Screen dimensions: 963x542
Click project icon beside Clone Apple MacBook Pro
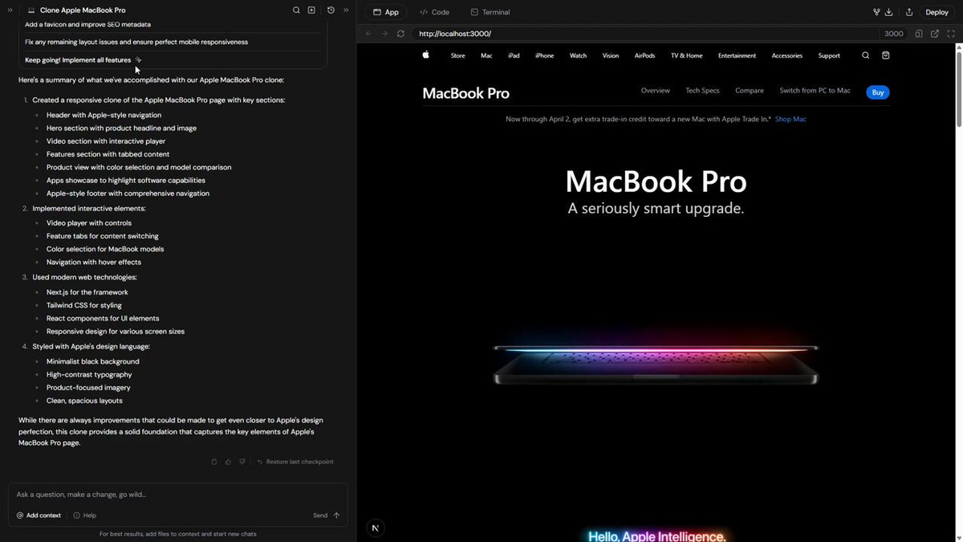pos(31,10)
